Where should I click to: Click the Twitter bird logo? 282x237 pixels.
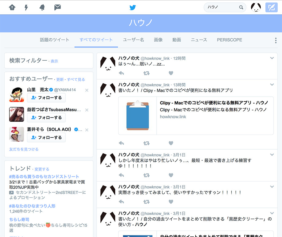tap(132, 7)
